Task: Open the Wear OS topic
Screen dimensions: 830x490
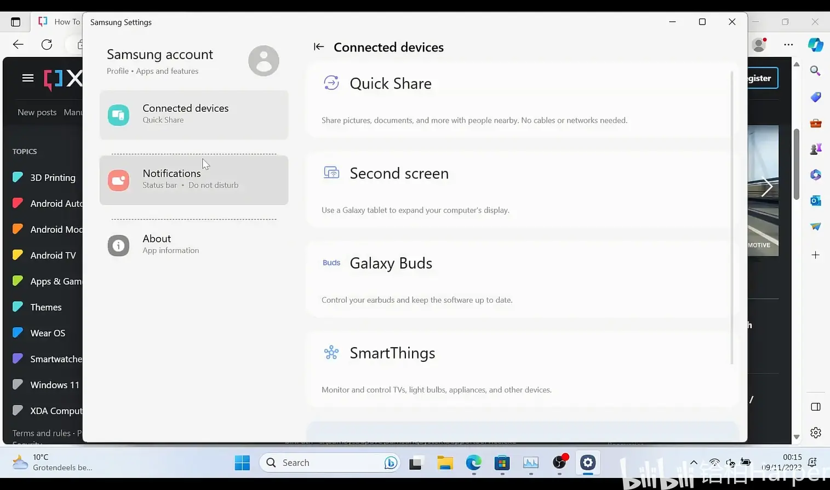Action: pyautogui.click(x=47, y=333)
